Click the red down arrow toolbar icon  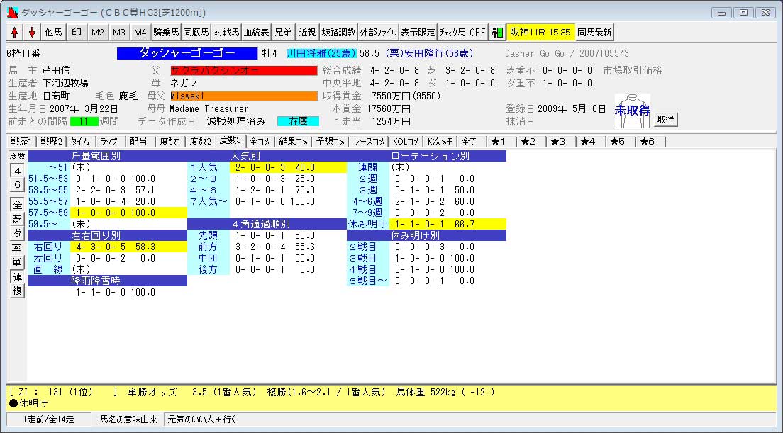(32, 33)
